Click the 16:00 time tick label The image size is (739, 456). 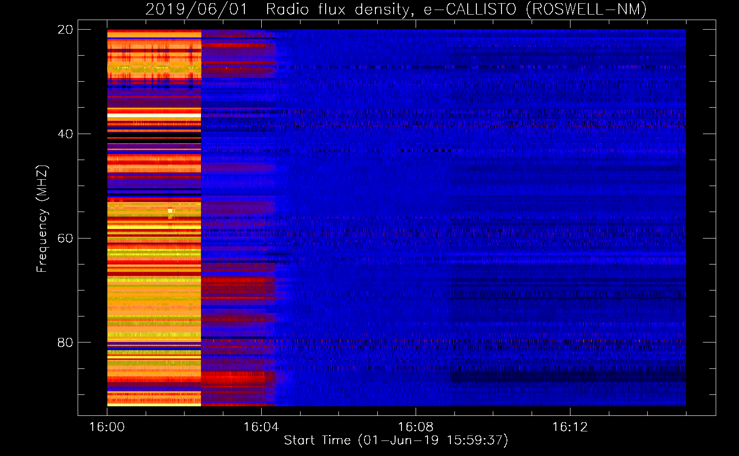pos(107,427)
